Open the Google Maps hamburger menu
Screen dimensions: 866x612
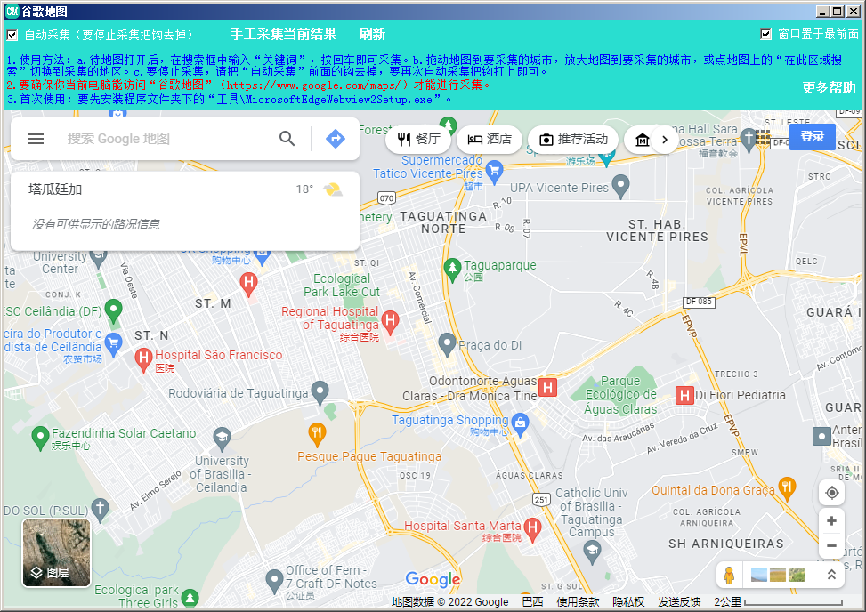36,139
